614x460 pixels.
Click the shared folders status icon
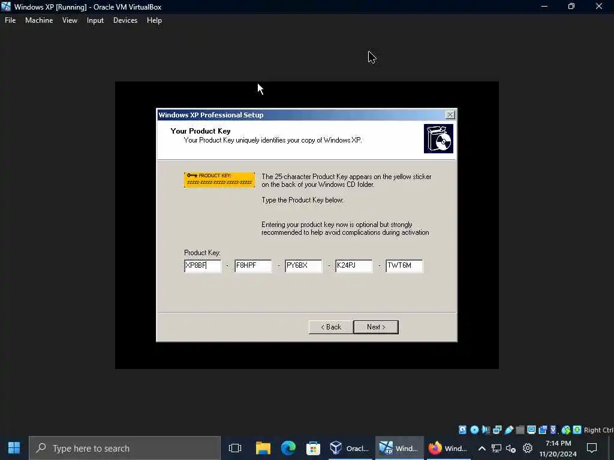[520, 430]
